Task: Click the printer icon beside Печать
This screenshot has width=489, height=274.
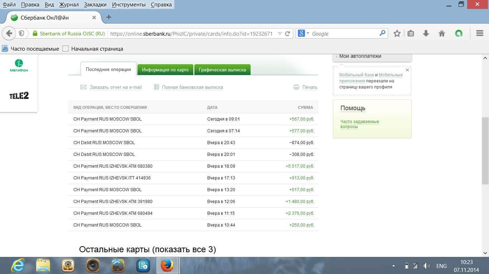Action: (296, 87)
